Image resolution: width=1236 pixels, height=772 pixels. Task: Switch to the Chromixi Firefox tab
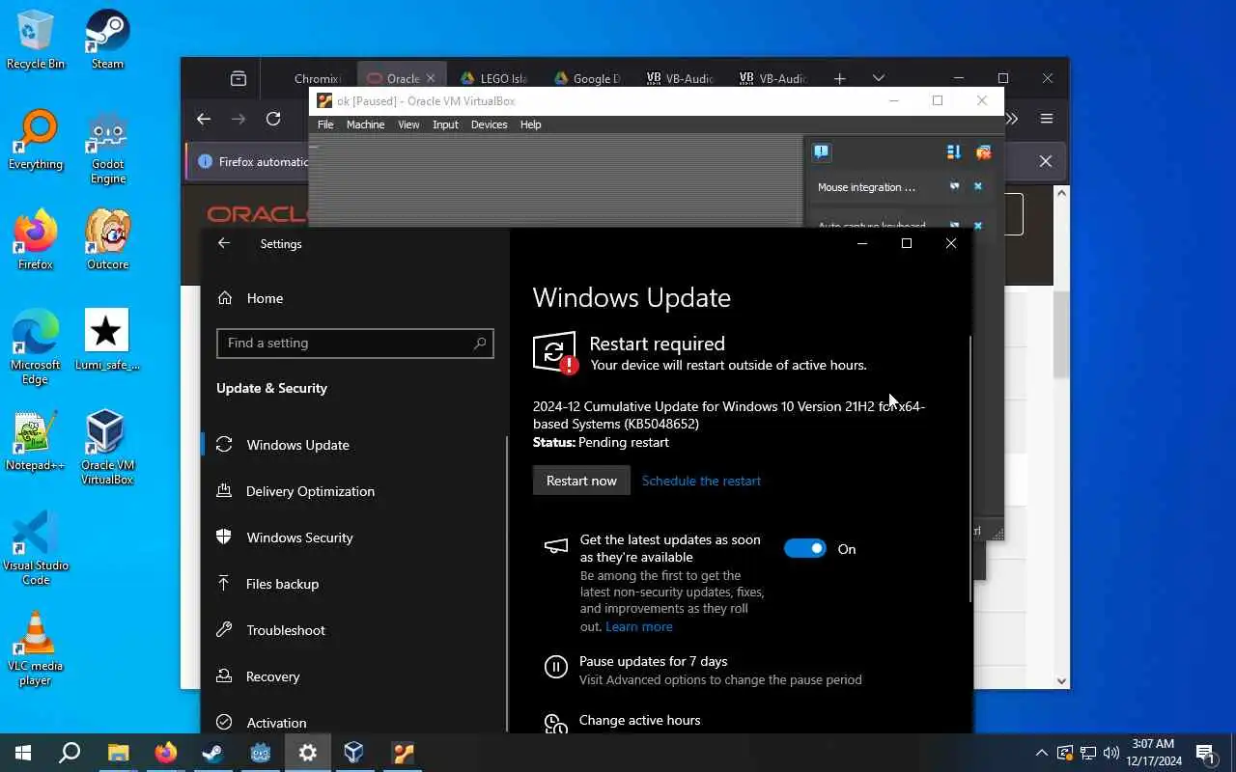tap(317, 79)
